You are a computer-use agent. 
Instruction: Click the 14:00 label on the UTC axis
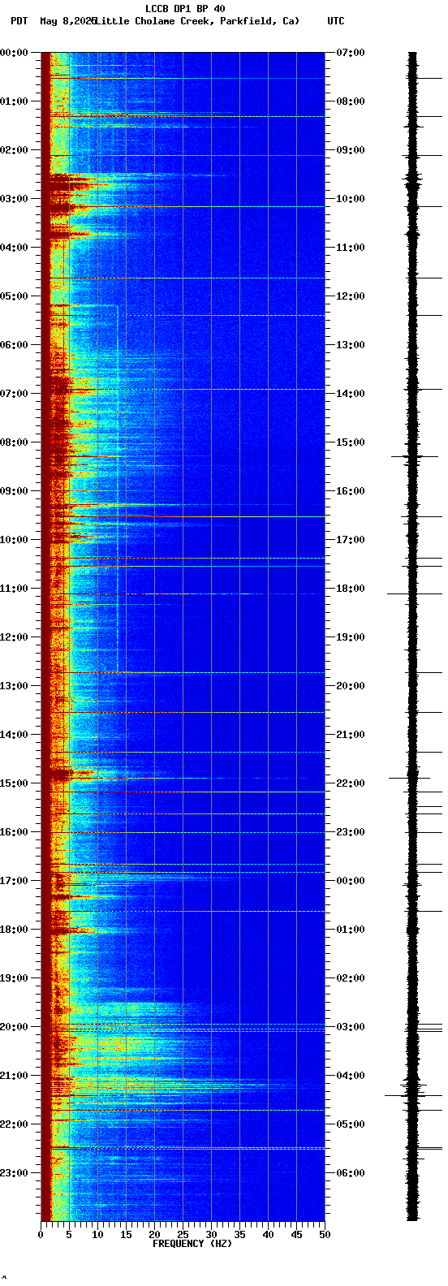point(351,394)
